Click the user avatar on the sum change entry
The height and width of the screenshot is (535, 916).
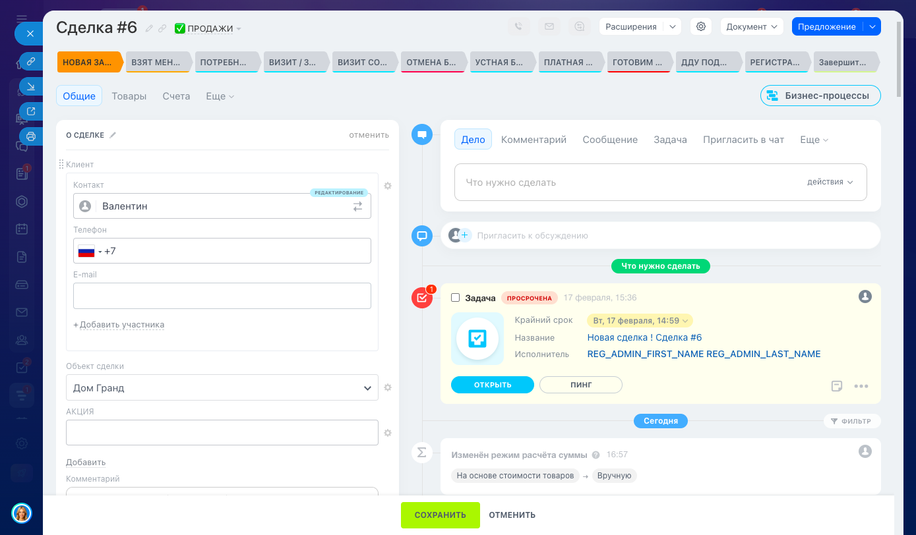coord(865,451)
